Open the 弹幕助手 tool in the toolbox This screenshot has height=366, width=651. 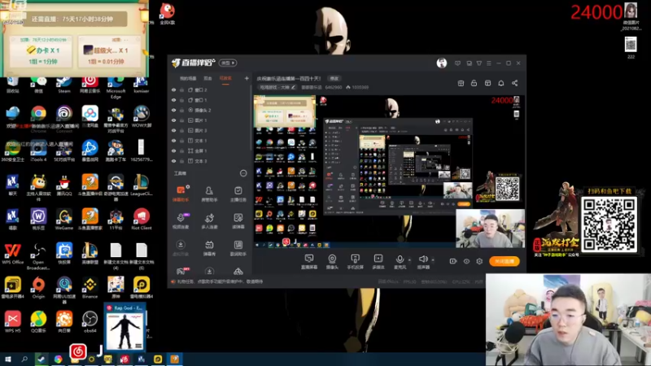[181, 194]
